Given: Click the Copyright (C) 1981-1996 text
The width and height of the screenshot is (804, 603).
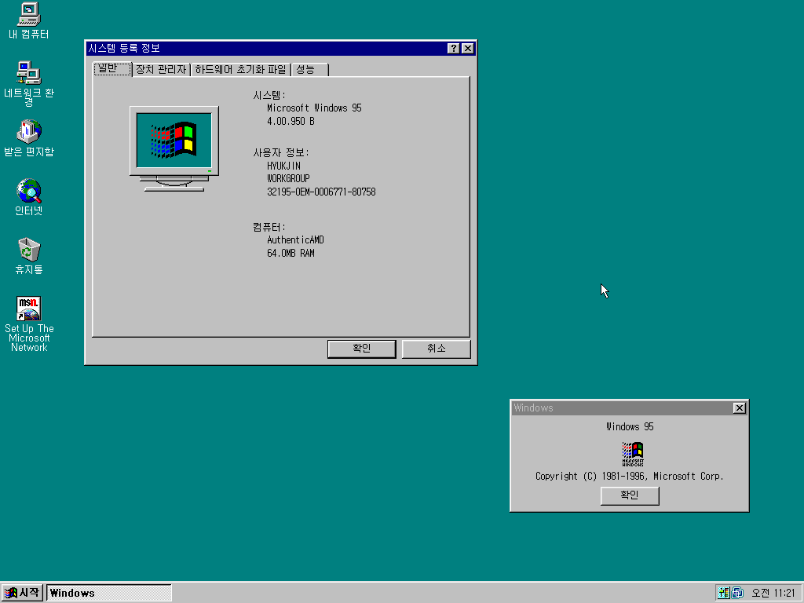Looking at the screenshot, I should point(630,477).
